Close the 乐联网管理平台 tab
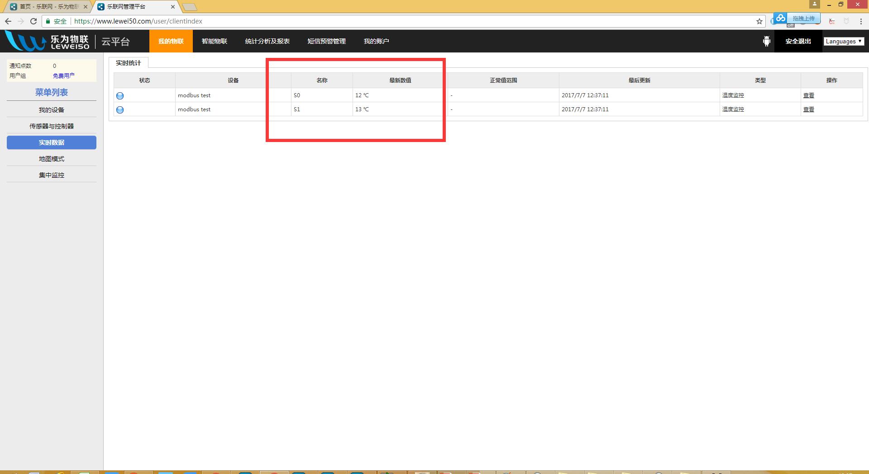This screenshot has width=869, height=474. pos(173,7)
